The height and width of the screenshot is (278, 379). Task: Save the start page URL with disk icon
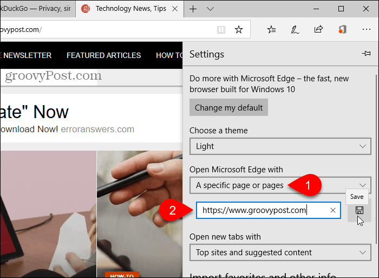coord(360,210)
